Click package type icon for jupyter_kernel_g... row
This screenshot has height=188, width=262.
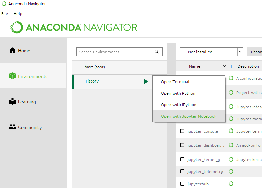tap(231, 159)
